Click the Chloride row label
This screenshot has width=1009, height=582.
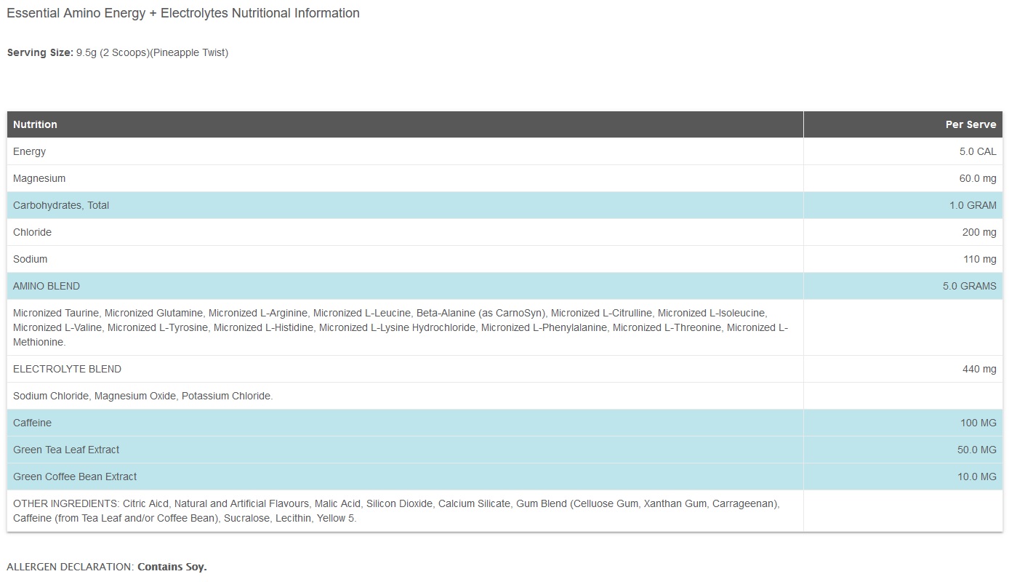32,232
